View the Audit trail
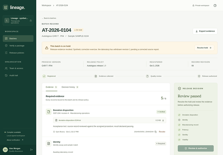The height and width of the screenshot is (155, 223). click(x=18, y=75)
